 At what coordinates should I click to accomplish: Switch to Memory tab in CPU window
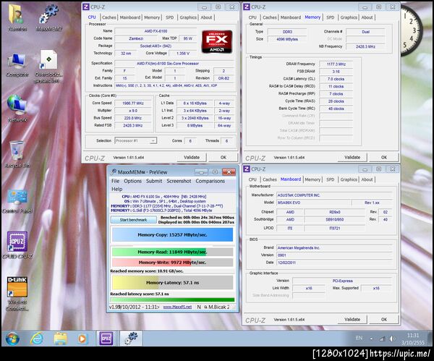[x=152, y=17]
